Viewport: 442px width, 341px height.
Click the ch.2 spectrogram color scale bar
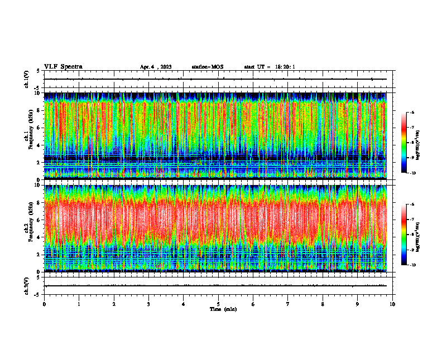click(x=404, y=235)
